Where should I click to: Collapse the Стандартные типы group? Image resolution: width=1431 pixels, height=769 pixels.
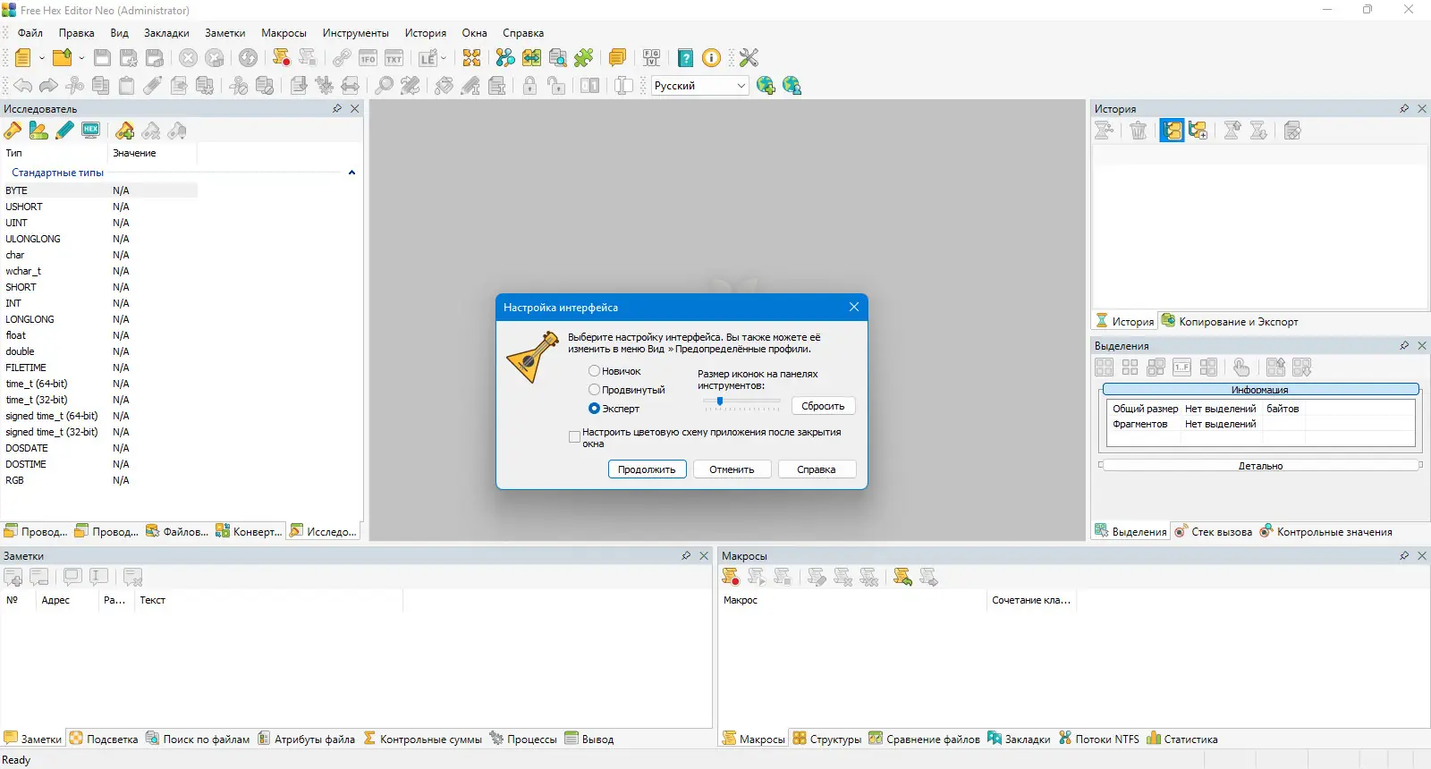[351, 173]
